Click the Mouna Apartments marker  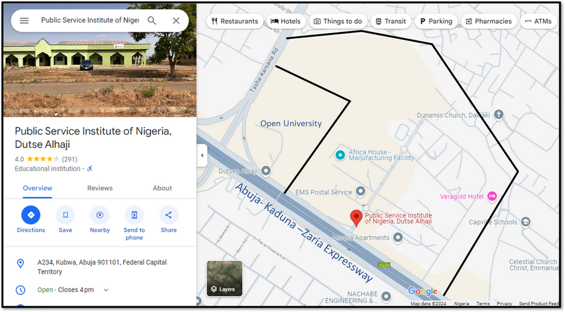pos(398,237)
